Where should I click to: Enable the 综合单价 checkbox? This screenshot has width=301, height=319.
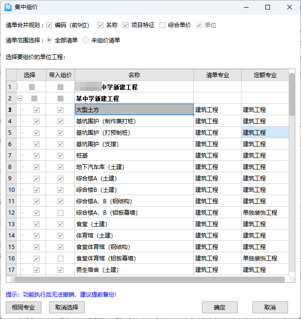point(162,25)
